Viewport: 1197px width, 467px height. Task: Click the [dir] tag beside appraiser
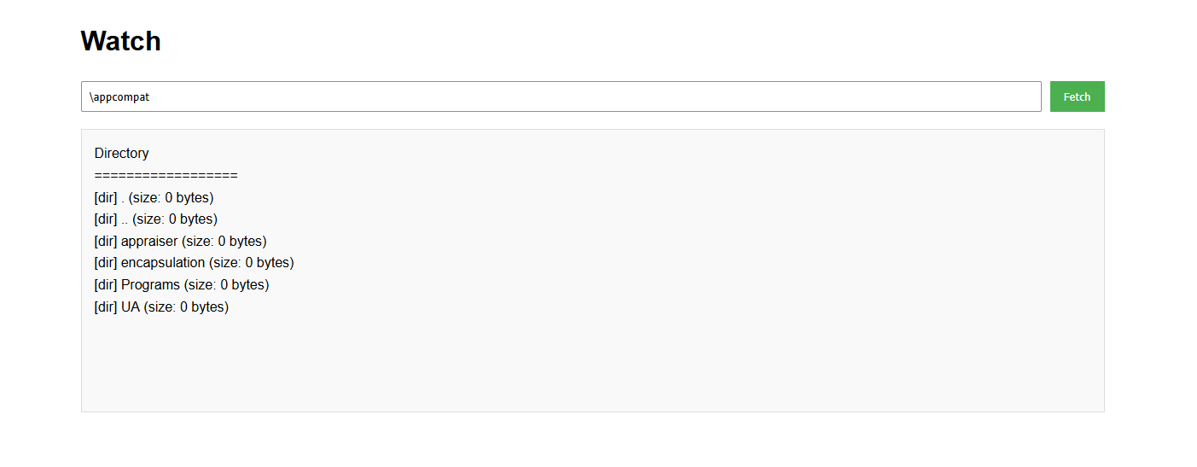[106, 242]
